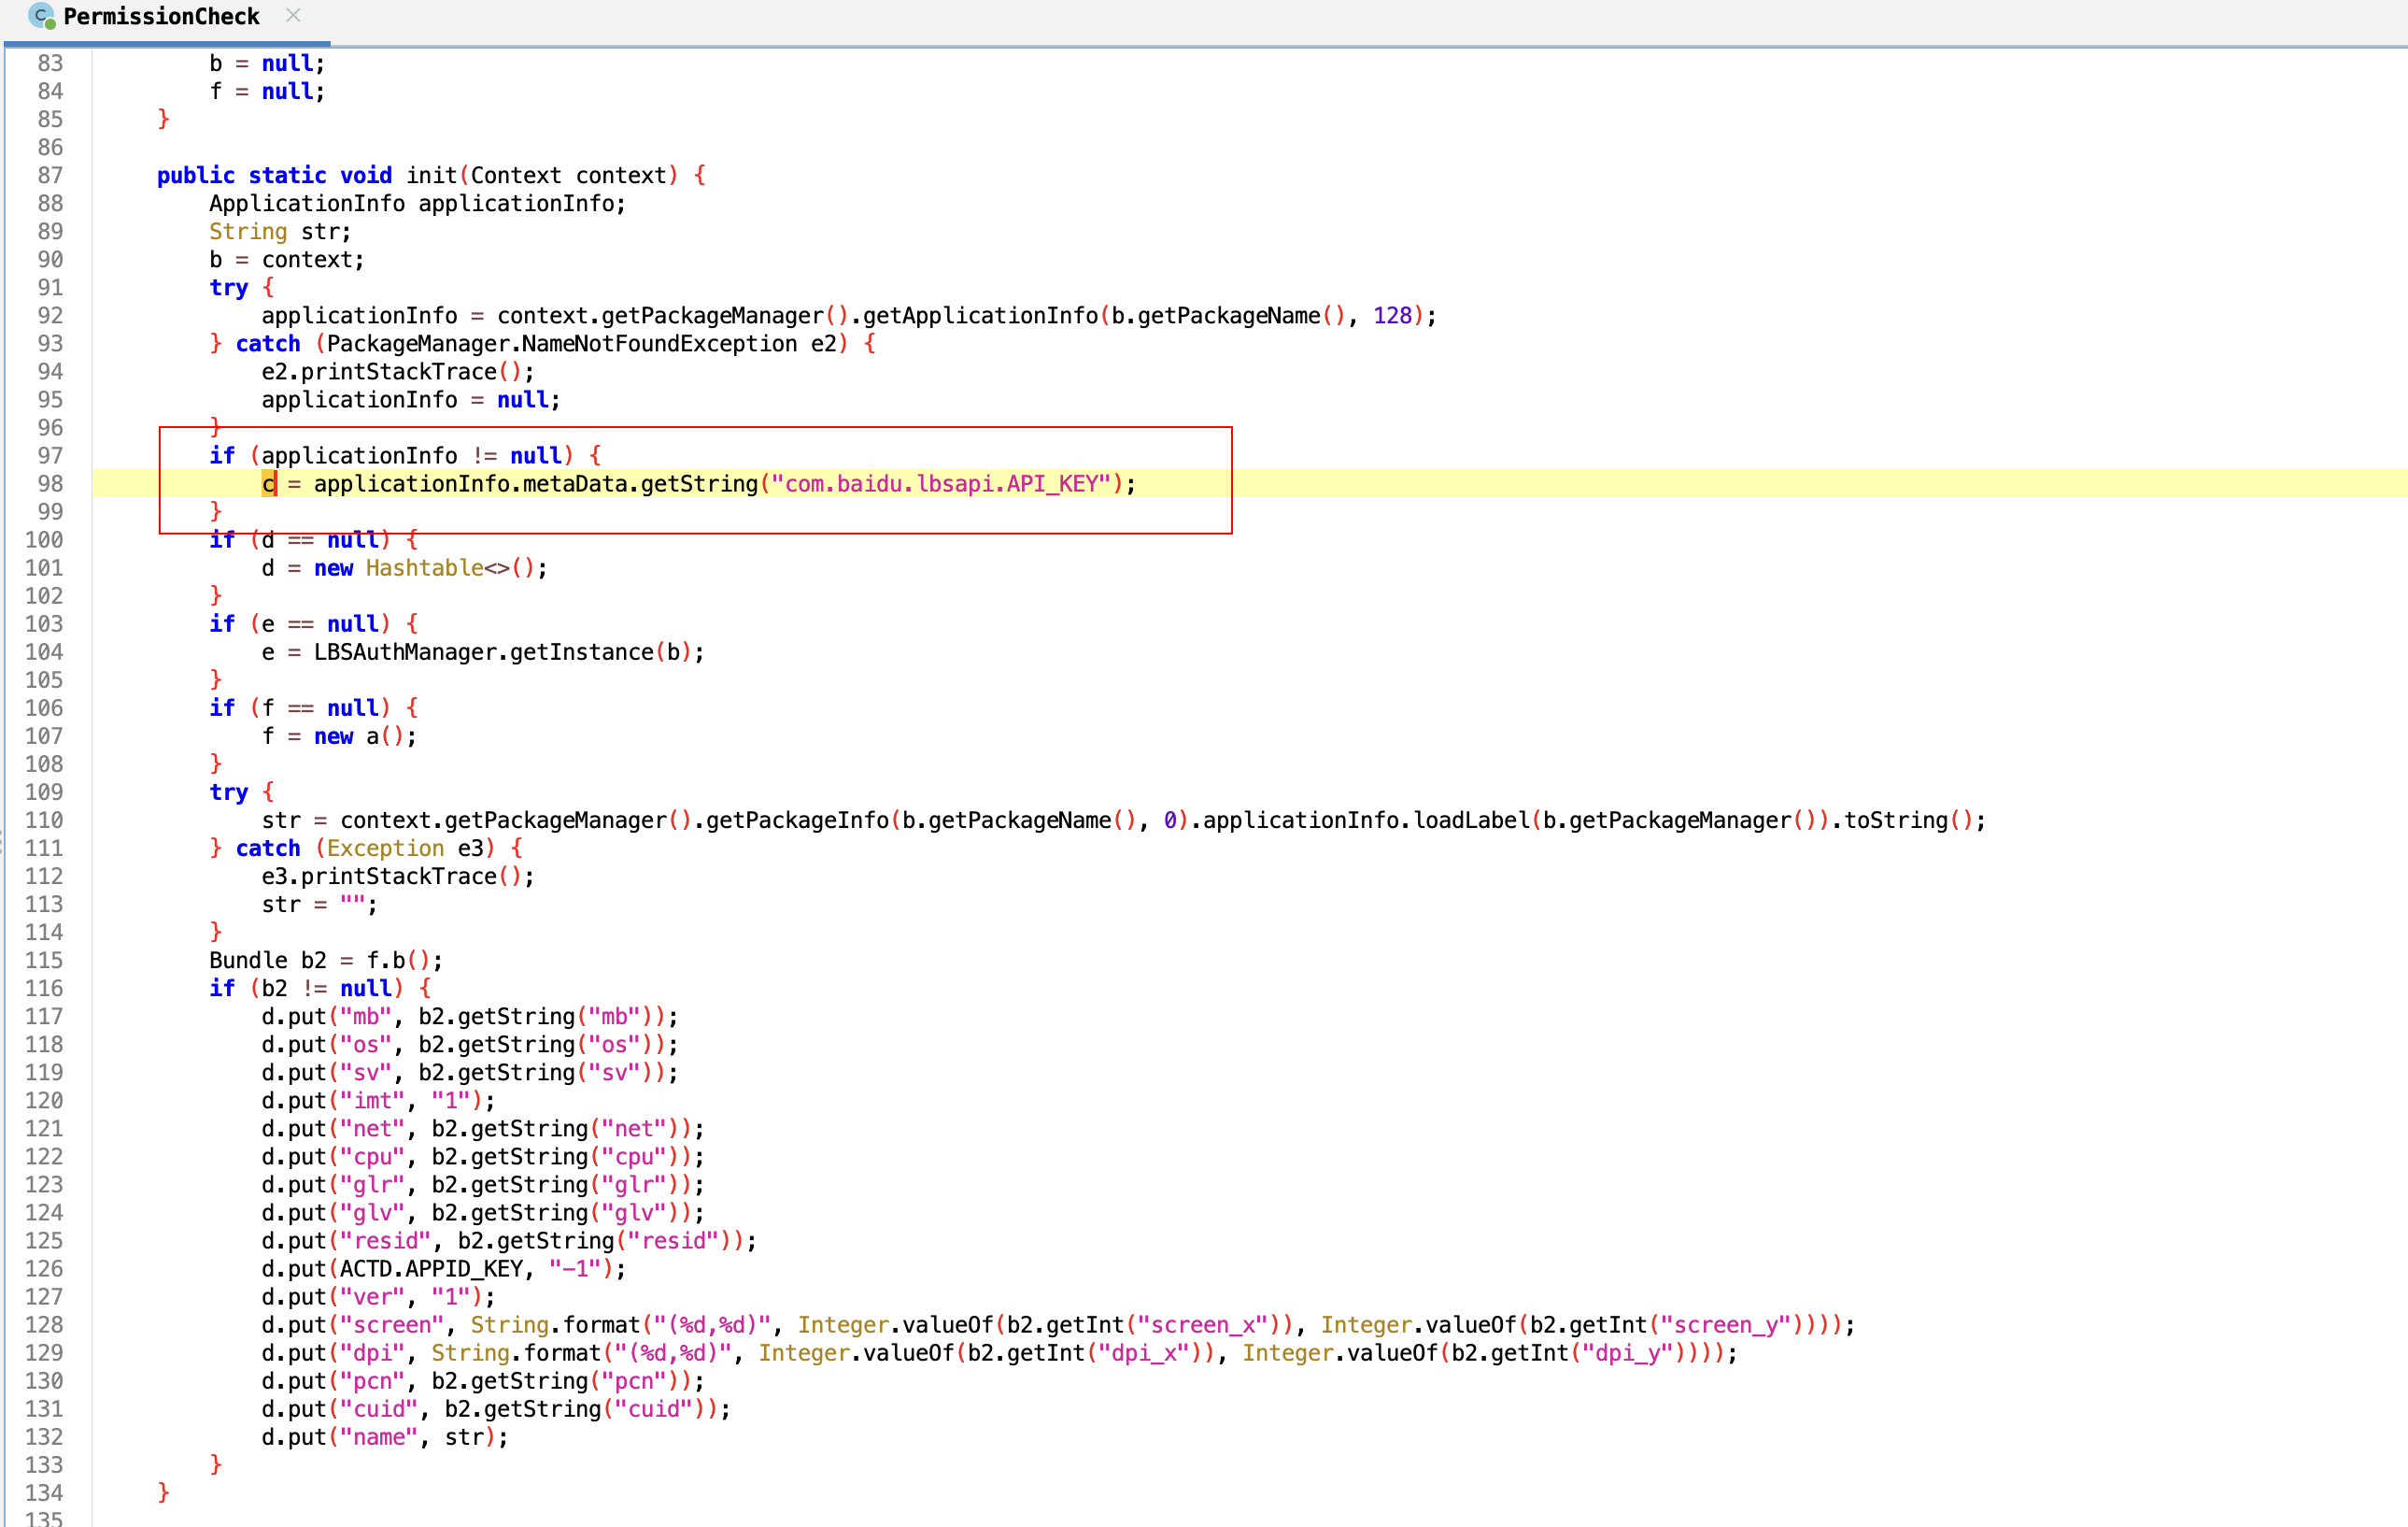Click LBSAuthManager.getInstance call
This screenshot has height=1527, width=2408.
(484, 651)
